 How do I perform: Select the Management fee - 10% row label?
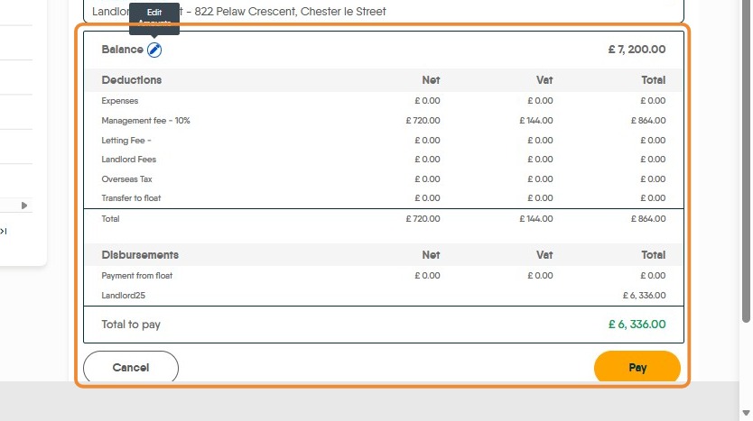point(145,121)
